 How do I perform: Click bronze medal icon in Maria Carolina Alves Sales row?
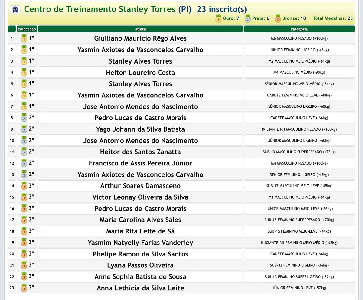[24, 220]
